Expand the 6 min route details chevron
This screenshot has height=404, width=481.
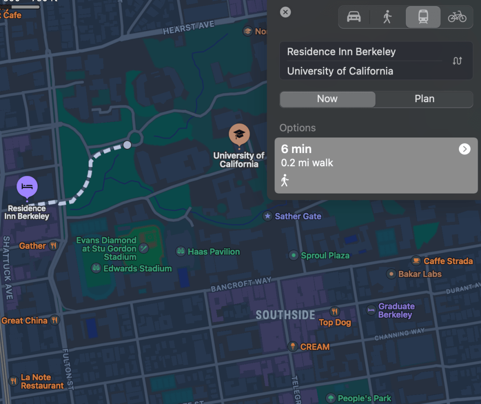(464, 149)
